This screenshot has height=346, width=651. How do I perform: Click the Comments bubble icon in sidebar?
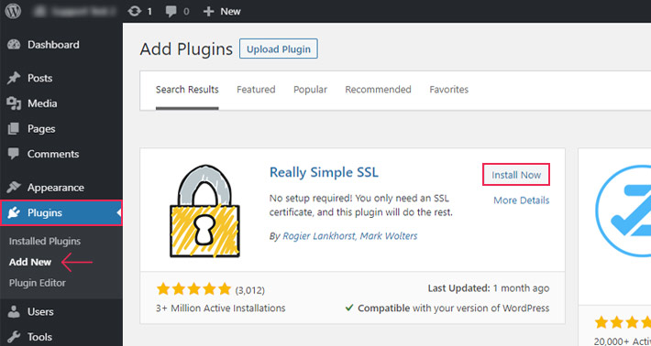[14, 154]
